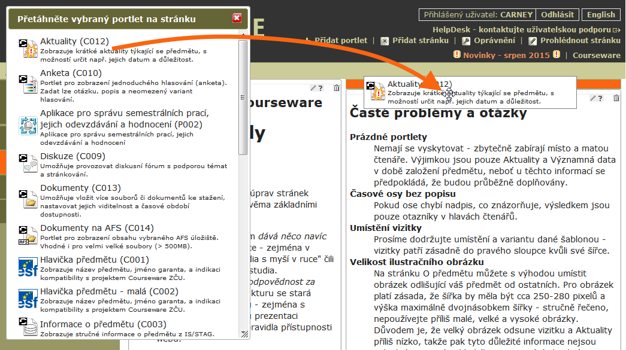Click the Prázdné portlety heading
The image size is (626, 350).
point(388,137)
